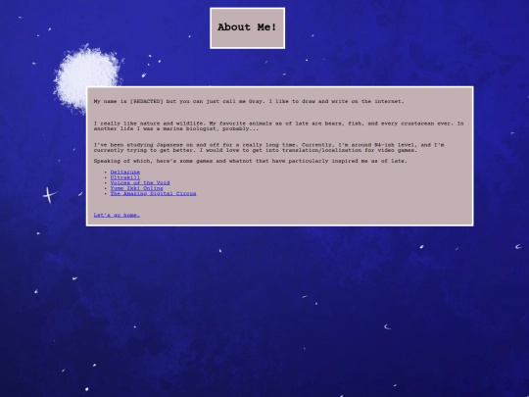Click the sentence starting "My name is [REDACTED]"
Image resolution: width=529 pixels, height=397 pixels.
(x=249, y=101)
